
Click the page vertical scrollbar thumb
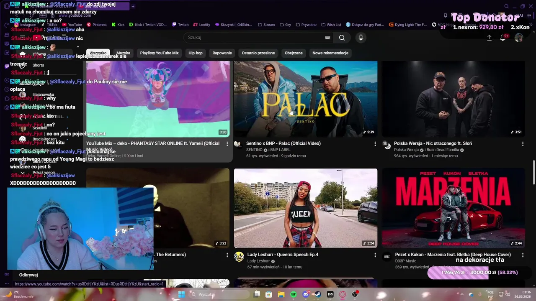533,172
